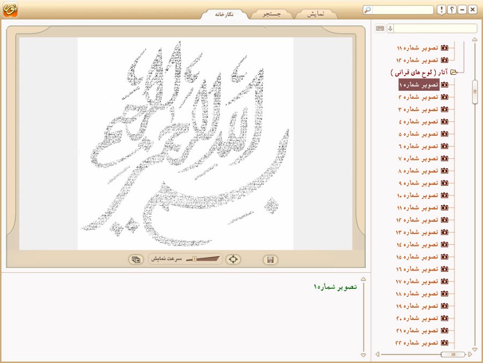
Task: Open tree item تصویر شماره ۵
Action: pyautogui.click(x=418, y=134)
